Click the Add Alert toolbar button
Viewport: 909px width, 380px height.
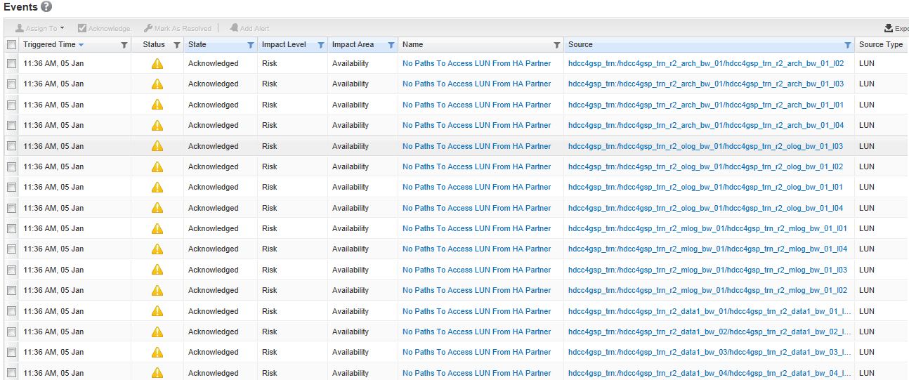pos(249,28)
